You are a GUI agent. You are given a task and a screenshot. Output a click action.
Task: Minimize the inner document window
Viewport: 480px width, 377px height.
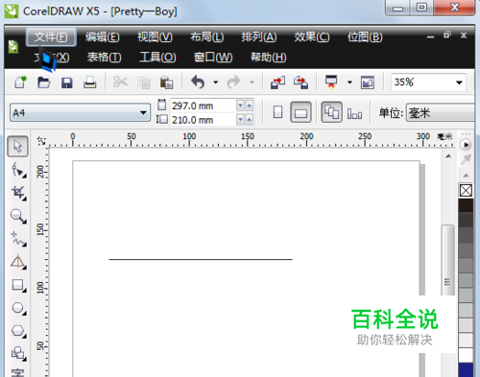pos(430,36)
